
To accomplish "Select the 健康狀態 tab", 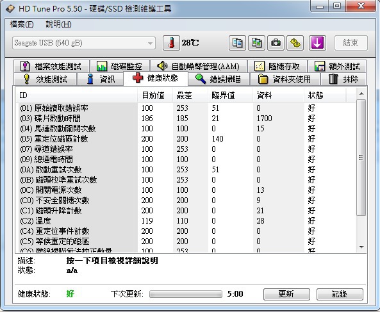I will tap(156, 78).
